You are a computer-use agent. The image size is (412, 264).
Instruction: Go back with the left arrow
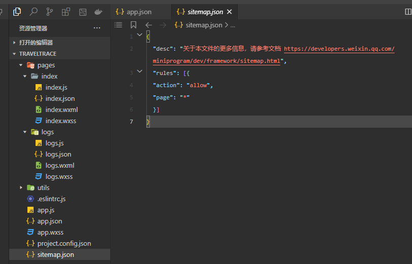[x=149, y=25]
